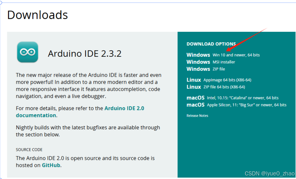Download Windows Win 10 and newer installer

(x=223, y=55)
